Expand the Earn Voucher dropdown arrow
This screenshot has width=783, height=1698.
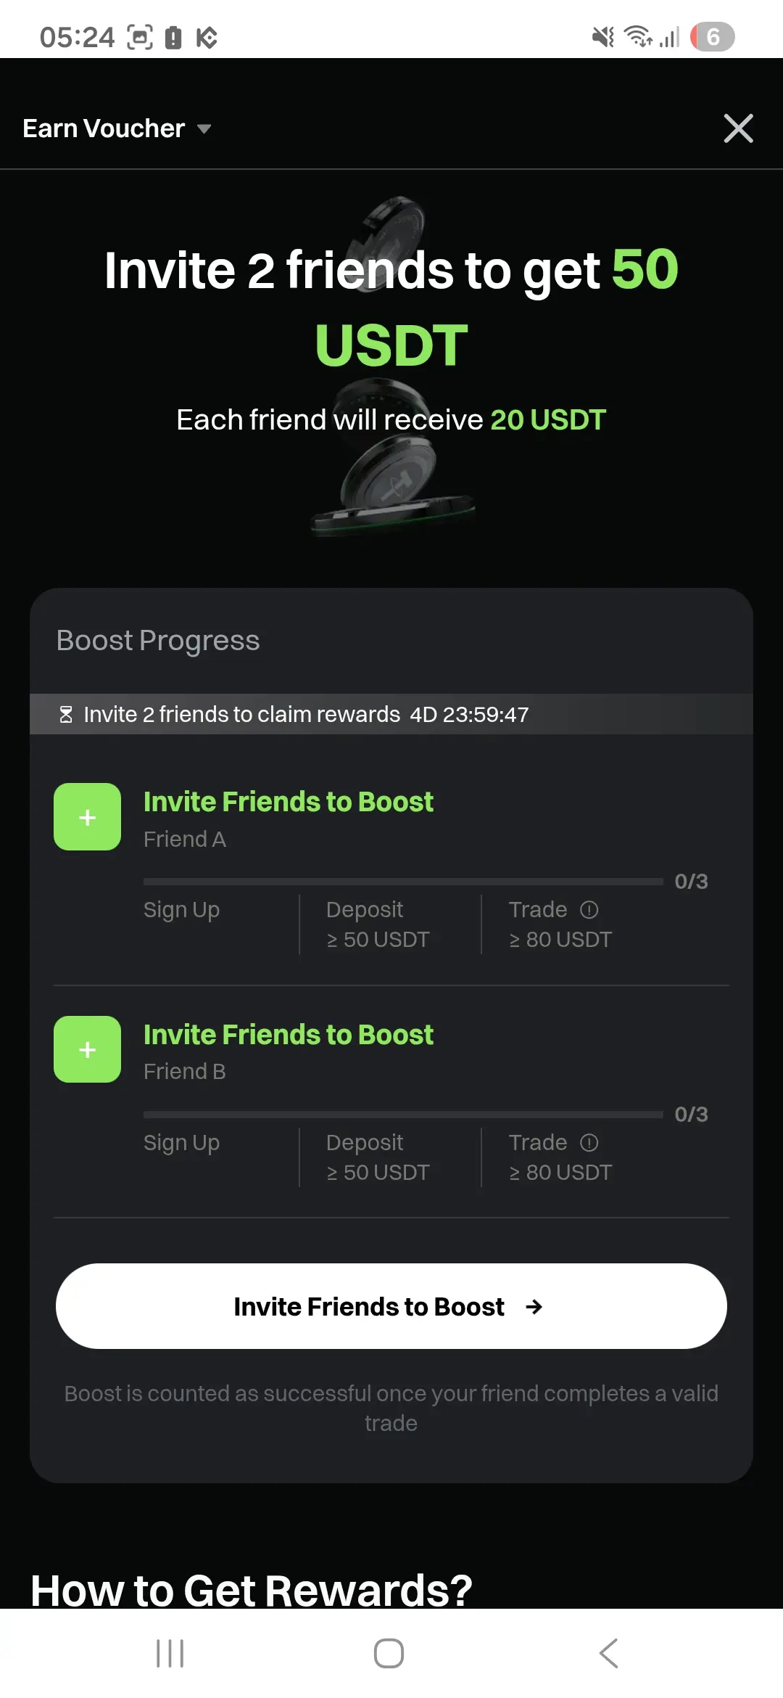point(204,129)
